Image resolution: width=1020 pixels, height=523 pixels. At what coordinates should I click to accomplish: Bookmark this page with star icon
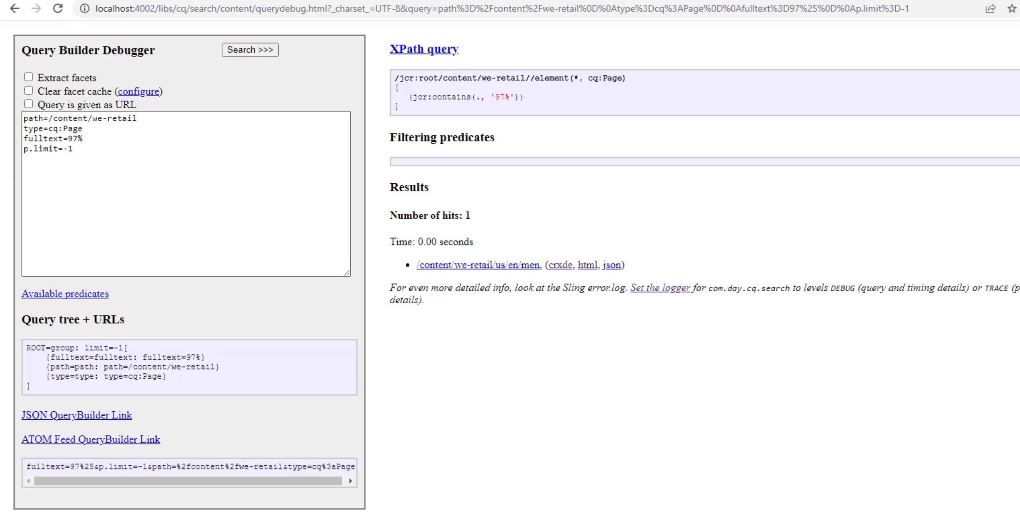click(1012, 8)
